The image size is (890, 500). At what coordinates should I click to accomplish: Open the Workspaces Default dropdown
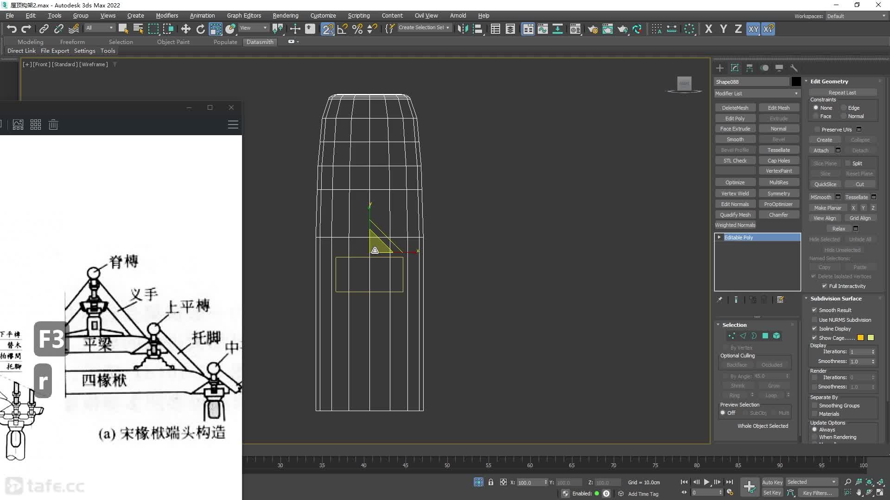(856, 16)
